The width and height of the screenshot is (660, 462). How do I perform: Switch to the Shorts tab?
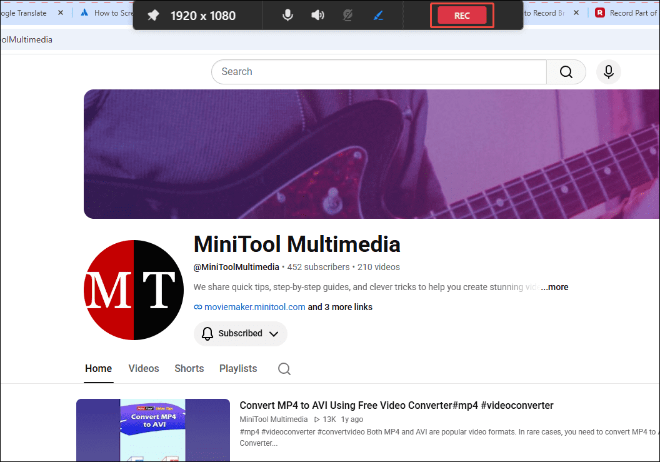coord(189,368)
